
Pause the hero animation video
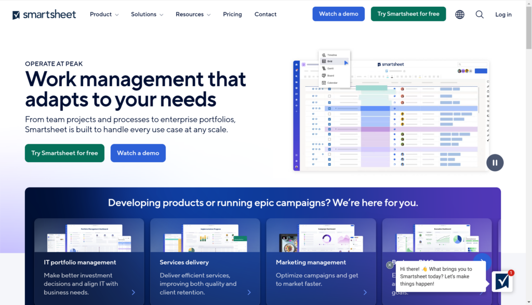coord(495,163)
